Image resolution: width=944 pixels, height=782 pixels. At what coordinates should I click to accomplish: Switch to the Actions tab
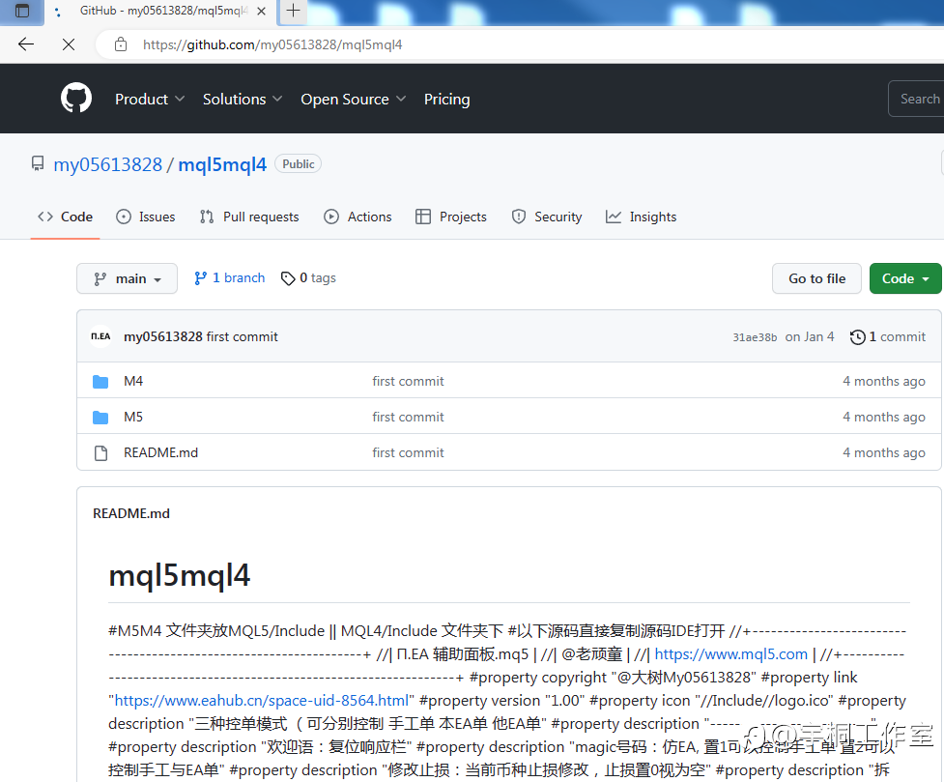click(x=358, y=217)
